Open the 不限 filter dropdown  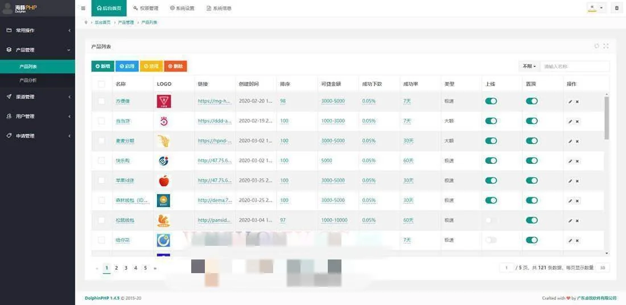(x=529, y=67)
